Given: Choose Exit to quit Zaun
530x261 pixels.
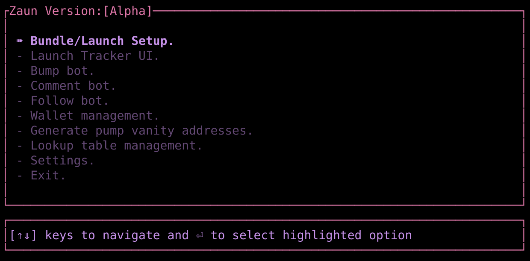Looking at the screenshot, I should [48, 176].
